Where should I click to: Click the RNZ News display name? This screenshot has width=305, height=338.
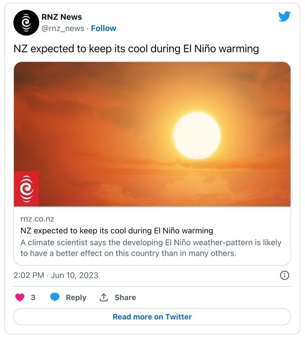point(62,17)
